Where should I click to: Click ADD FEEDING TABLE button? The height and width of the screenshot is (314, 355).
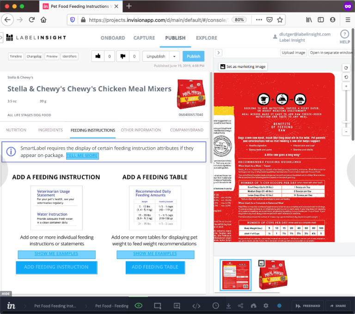tap(155, 267)
